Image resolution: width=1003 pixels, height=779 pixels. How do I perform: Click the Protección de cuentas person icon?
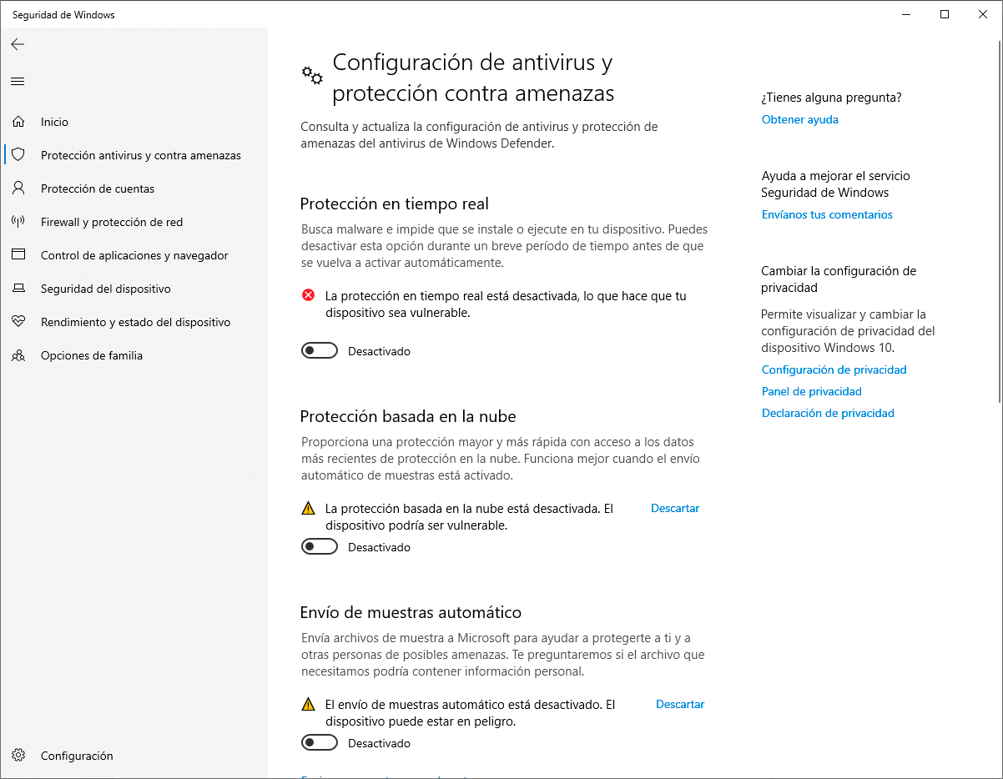(18, 188)
